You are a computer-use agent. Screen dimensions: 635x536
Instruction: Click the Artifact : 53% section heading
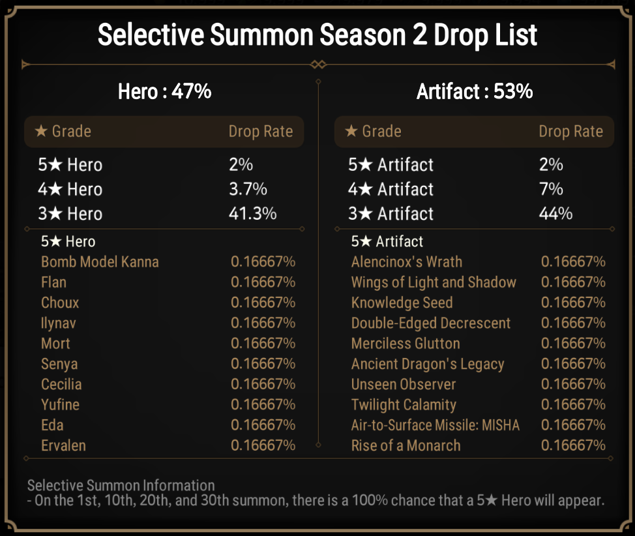pos(475,91)
